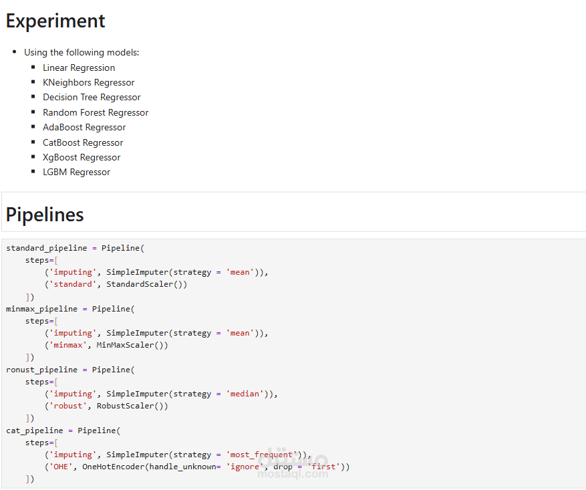The width and height of the screenshot is (586, 490).
Task: Place cursor on minmax_pipeline variable name
Action: pyautogui.click(x=41, y=309)
